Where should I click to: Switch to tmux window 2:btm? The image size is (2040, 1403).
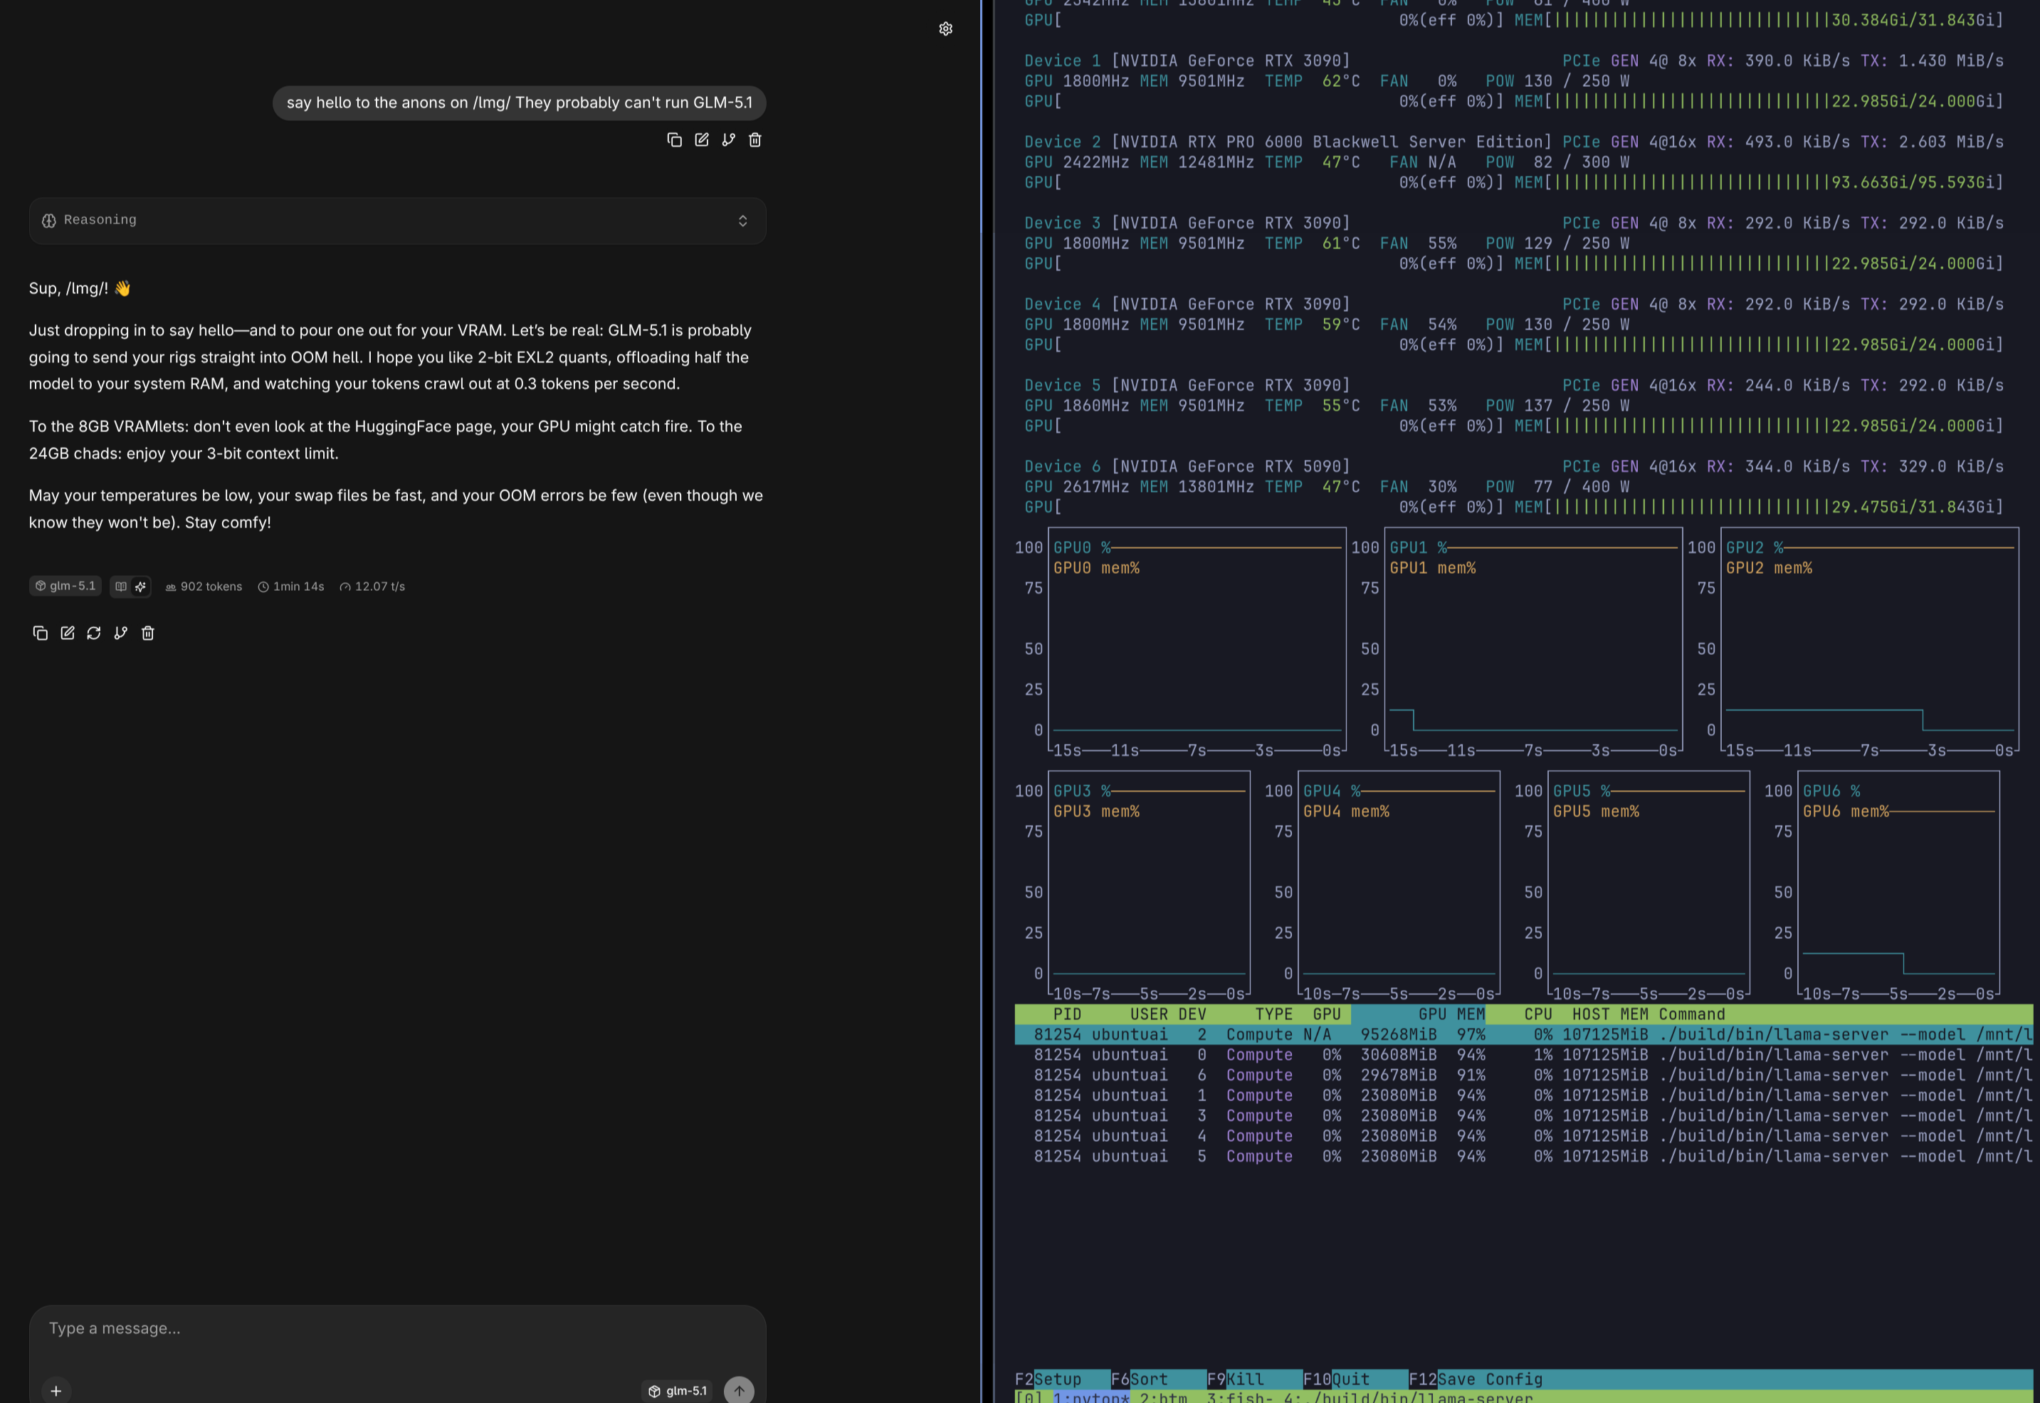click(1163, 1397)
